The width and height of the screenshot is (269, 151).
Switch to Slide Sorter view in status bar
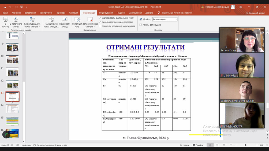[x=217, y=145]
